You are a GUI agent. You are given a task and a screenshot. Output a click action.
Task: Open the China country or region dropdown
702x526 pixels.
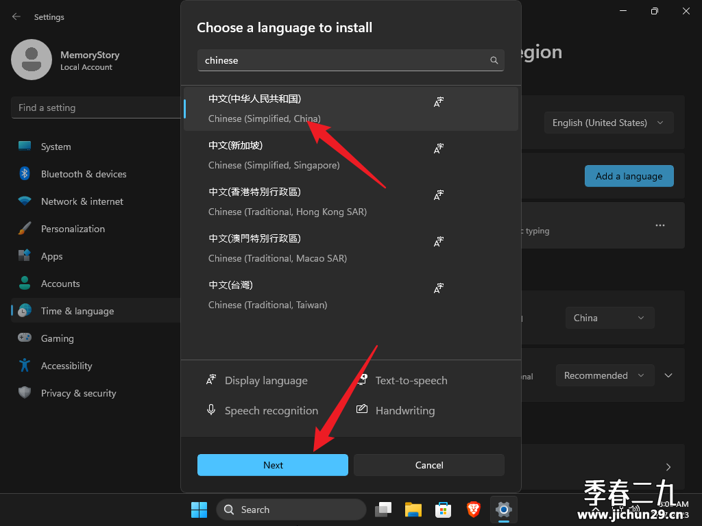(x=609, y=318)
